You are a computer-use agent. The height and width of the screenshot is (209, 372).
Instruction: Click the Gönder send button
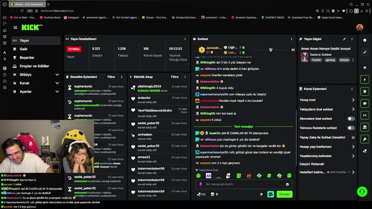pyautogui.click(x=285, y=194)
